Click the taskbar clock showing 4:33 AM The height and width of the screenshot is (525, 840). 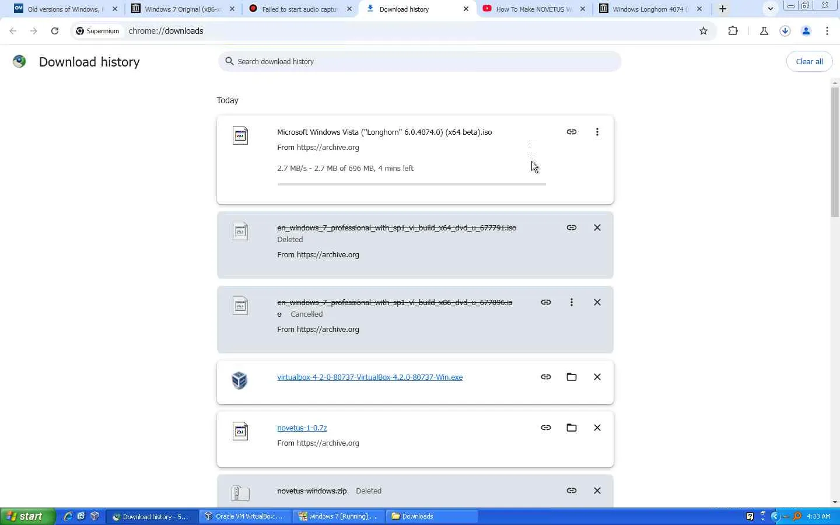coord(818,516)
